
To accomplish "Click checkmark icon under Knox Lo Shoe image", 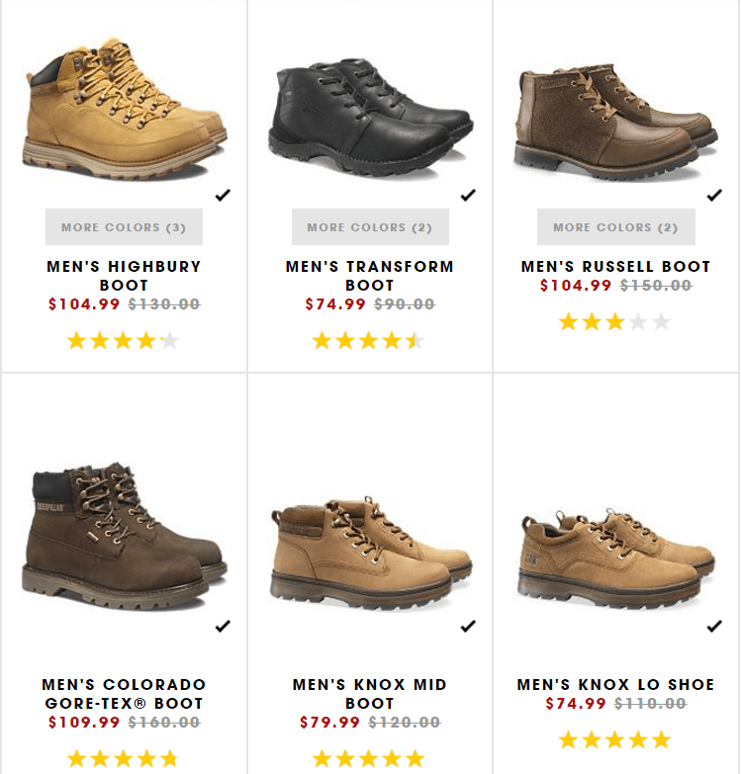I will click(x=714, y=627).
